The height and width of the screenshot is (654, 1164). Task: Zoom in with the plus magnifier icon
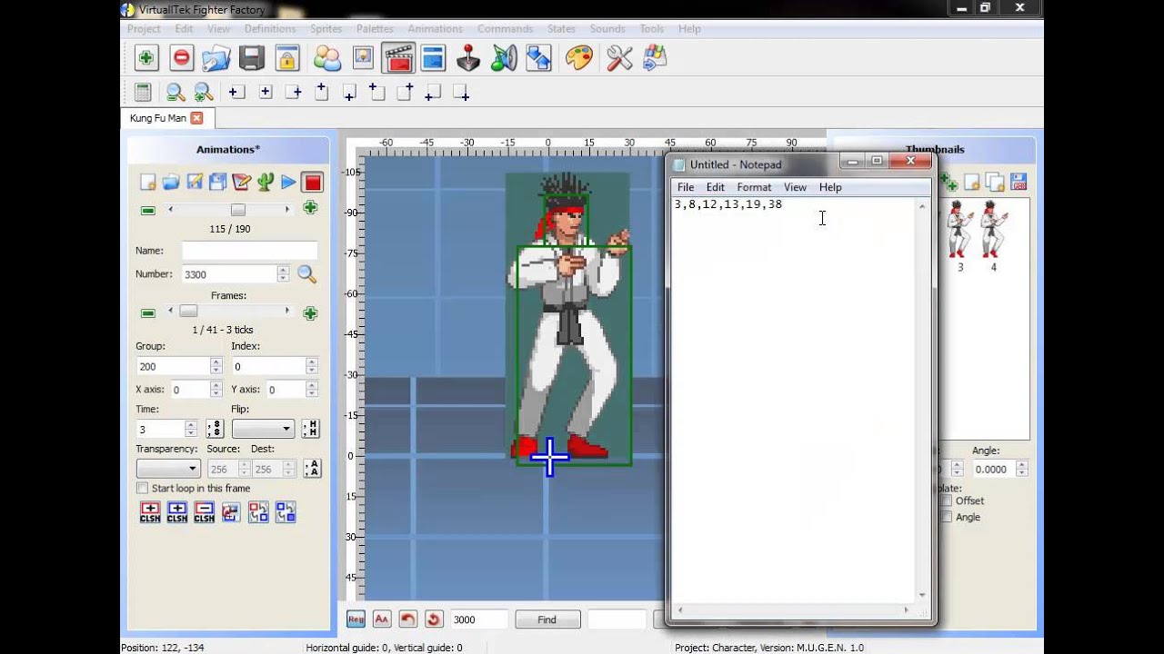[x=204, y=92]
